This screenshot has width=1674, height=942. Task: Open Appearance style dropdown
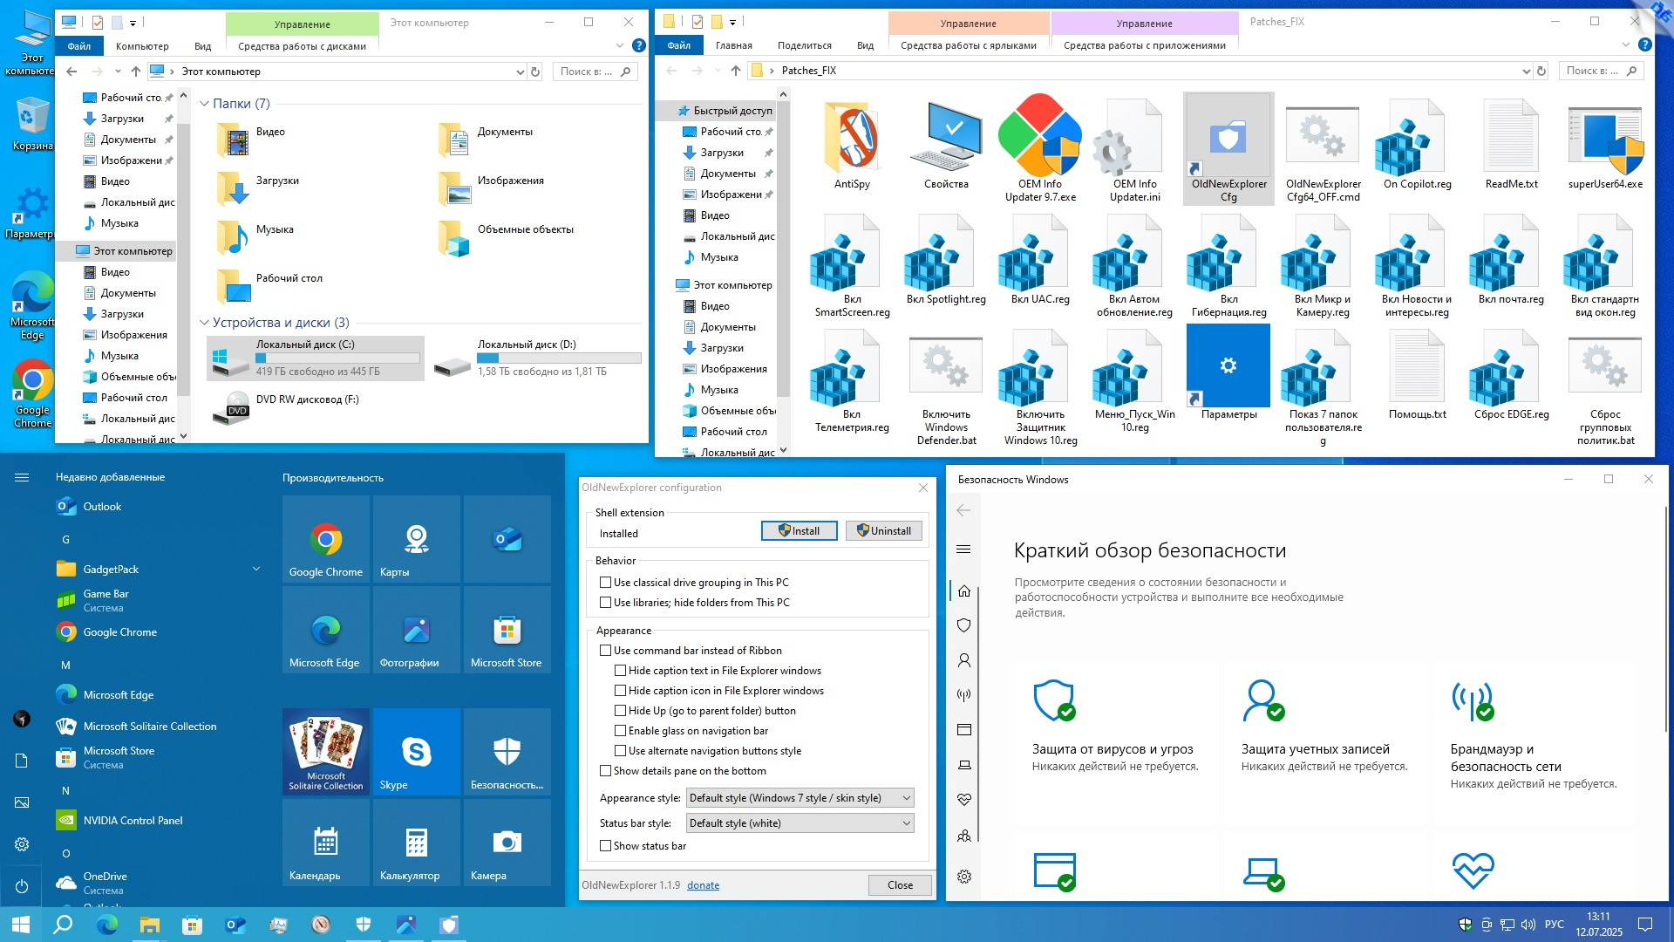tap(800, 798)
